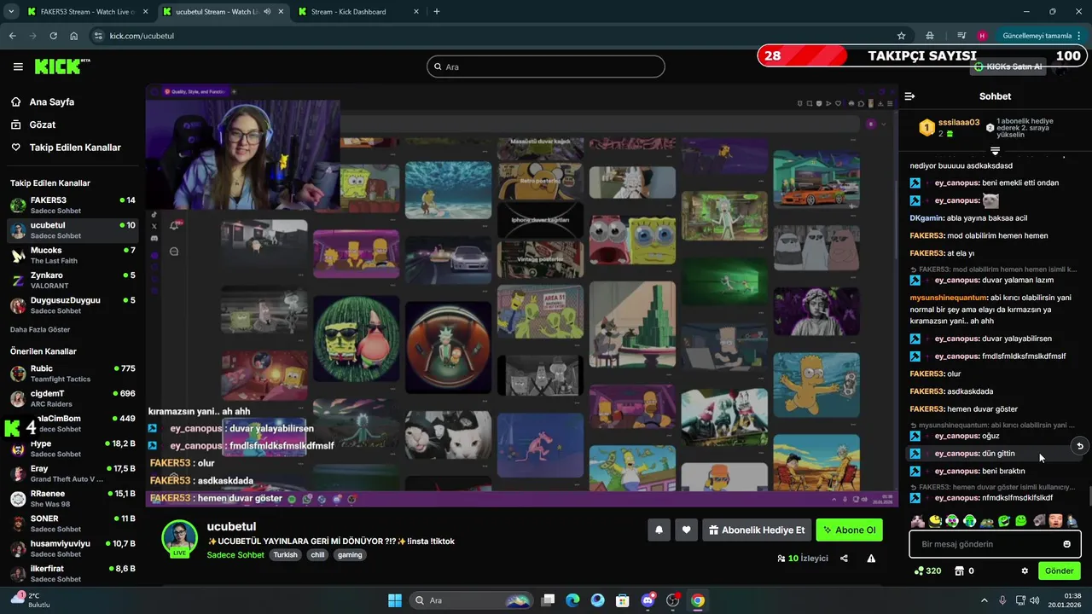Open the Kick hamburger menu
This screenshot has height=614, width=1092.
[x=18, y=67]
